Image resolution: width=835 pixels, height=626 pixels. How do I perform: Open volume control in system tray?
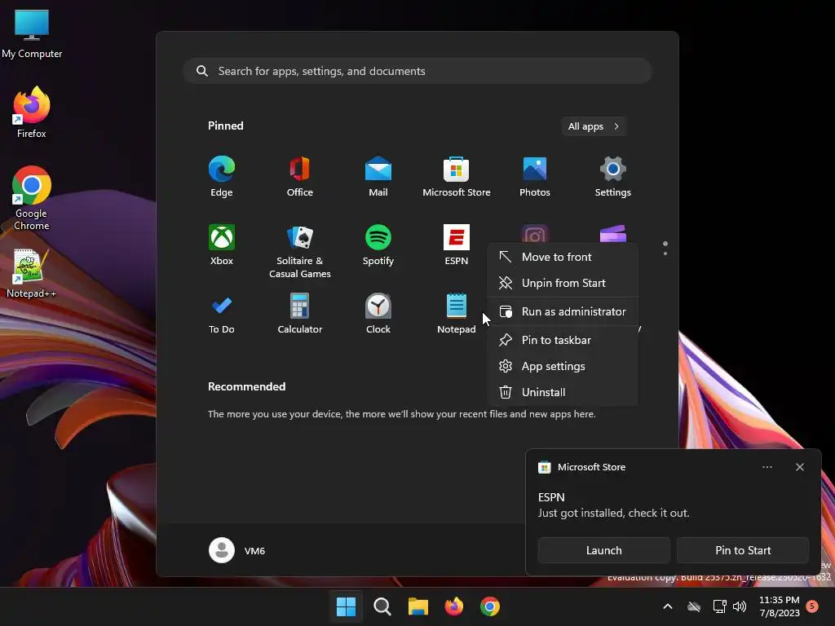(740, 606)
